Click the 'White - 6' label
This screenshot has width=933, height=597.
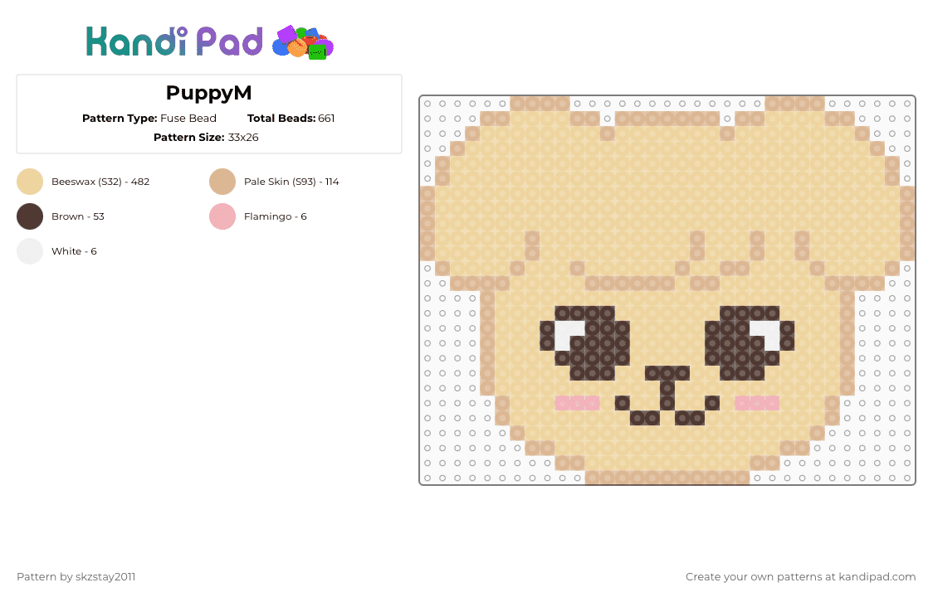click(75, 251)
